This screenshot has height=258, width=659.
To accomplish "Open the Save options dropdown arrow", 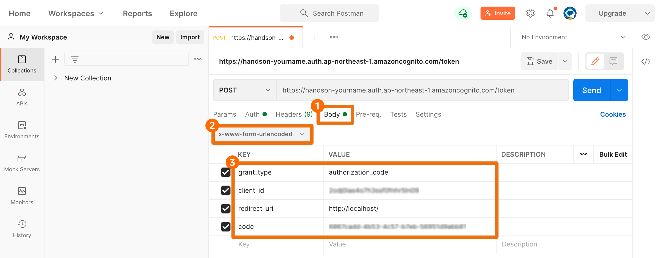I will coord(565,61).
